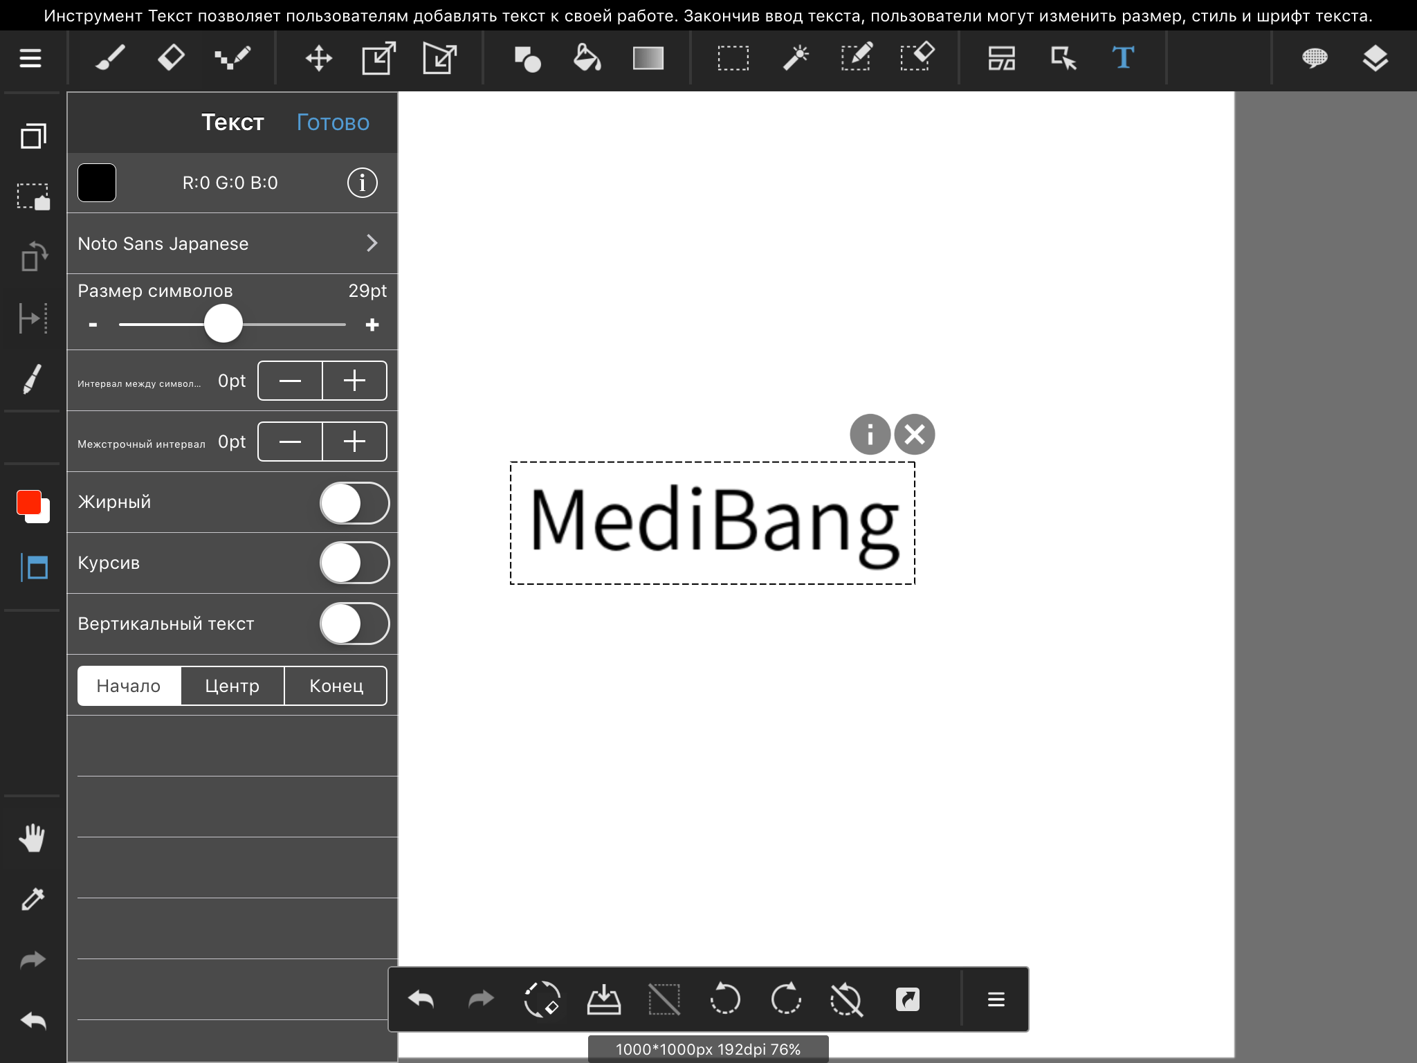1417x1063 pixels.
Task: Click the color info icon next to RGB
Action: pyautogui.click(x=362, y=183)
